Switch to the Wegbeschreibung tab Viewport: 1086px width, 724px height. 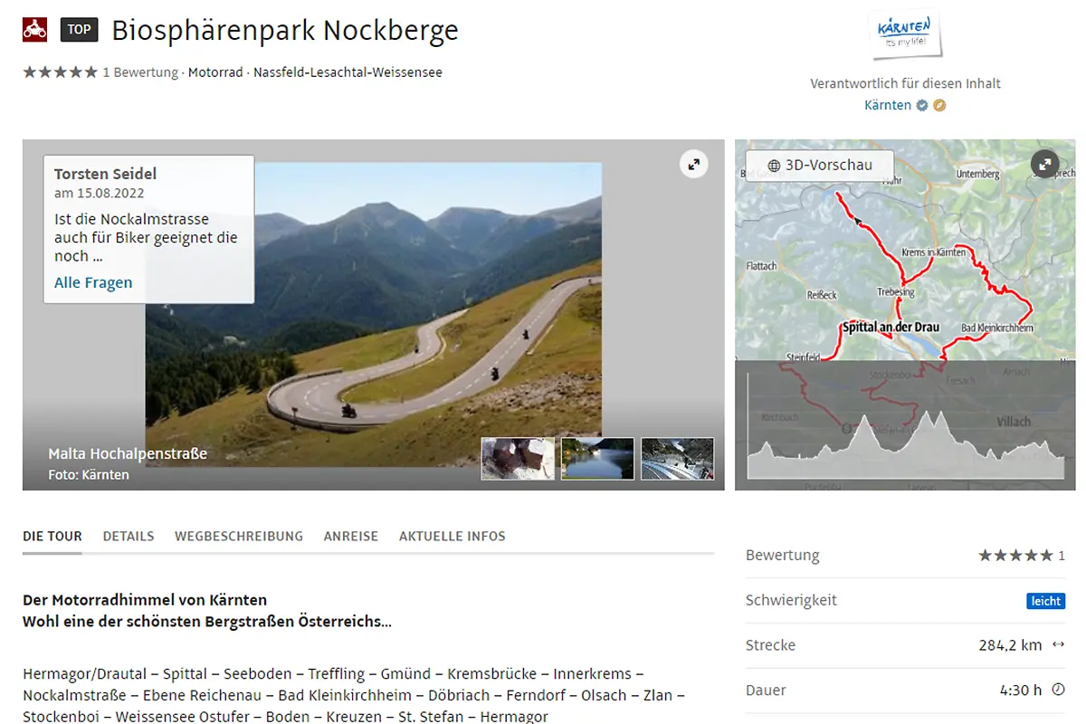coord(239,536)
